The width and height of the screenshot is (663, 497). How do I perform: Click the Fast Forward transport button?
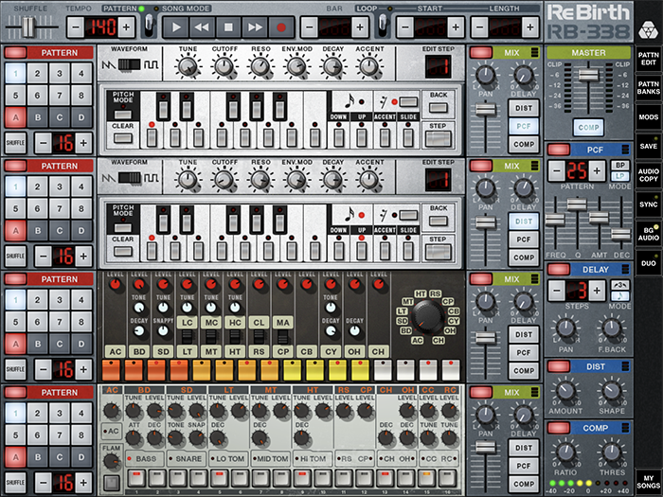pyautogui.click(x=255, y=27)
